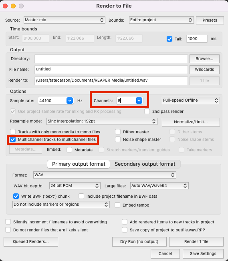Expand the Resample mode dropdown
This screenshot has width=228, height=261.
click(102, 121)
